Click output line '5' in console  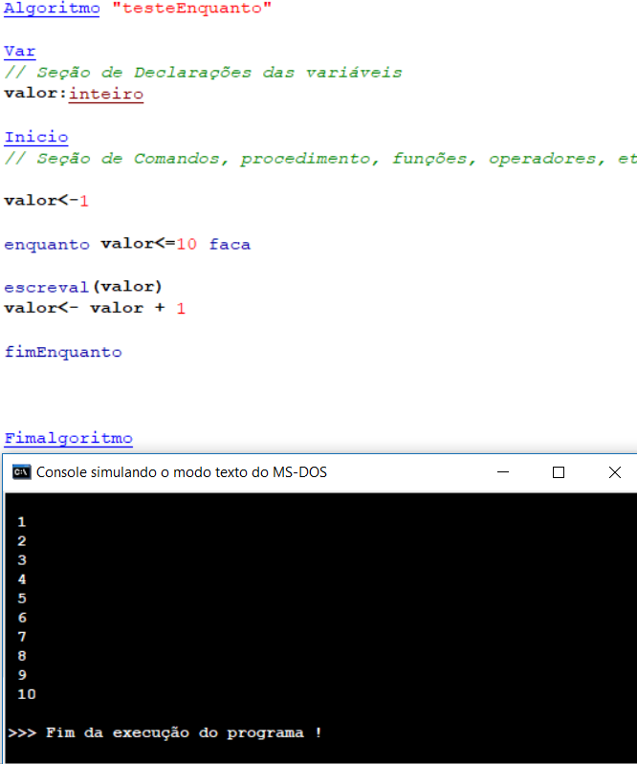pyautogui.click(x=21, y=599)
